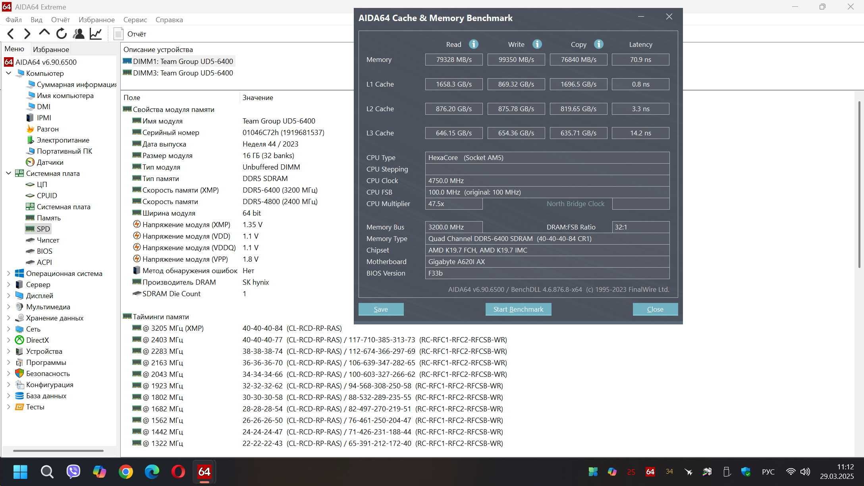Click the Refresh icon in toolbar
The width and height of the screenshot is (864, 486).
[x=62, y=34]
